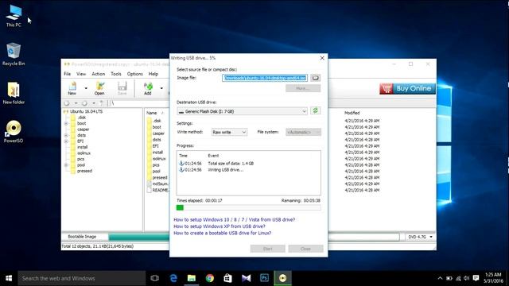Browse for image file with folder icon

pyautogui.click(x=315, y=78)
